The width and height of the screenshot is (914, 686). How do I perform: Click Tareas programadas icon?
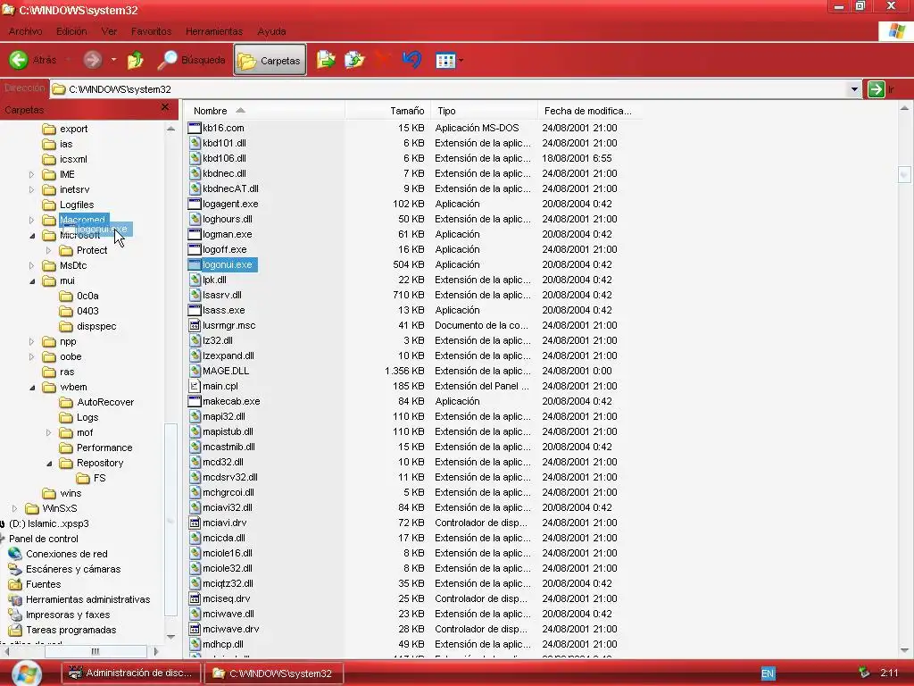click(x=15, y=630)
